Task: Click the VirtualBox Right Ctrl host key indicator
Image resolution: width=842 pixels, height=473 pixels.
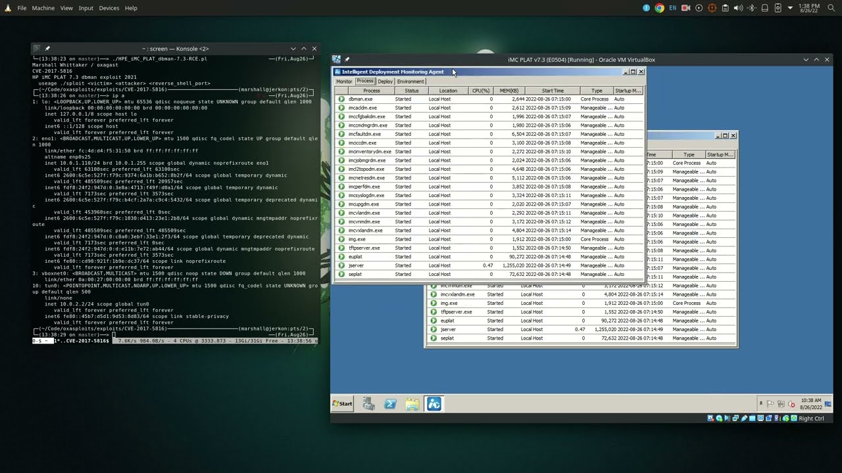Action: [810, 418]
